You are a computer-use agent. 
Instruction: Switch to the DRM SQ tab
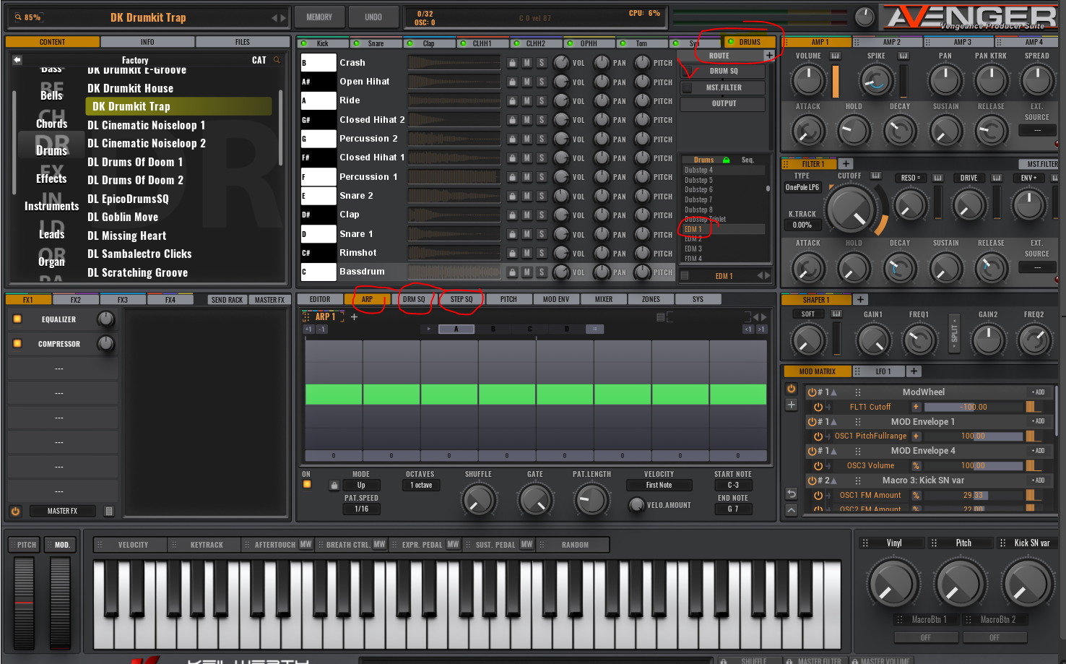pyautogui.click(x=414, y=299)
